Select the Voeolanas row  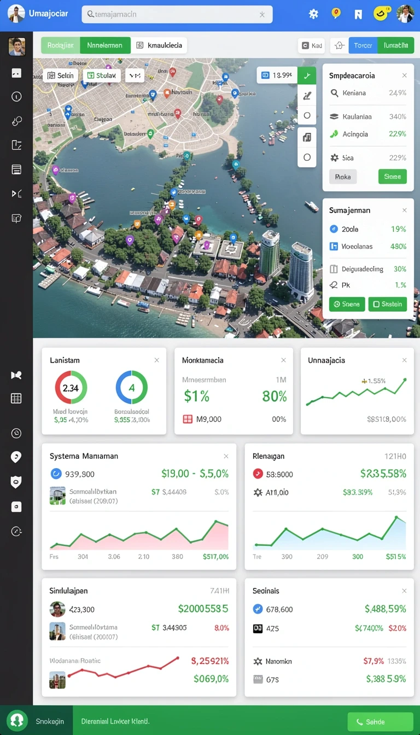[368, 247]
